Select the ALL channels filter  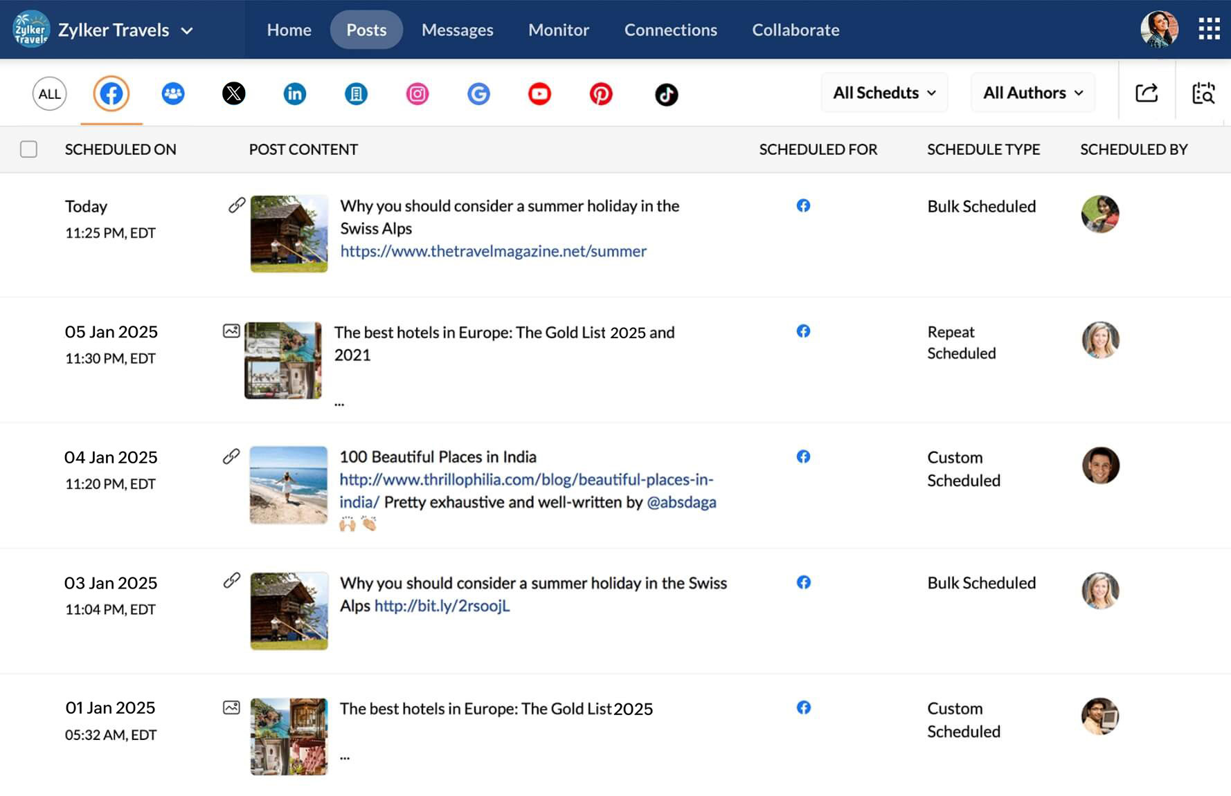click(x=49, y=93)
